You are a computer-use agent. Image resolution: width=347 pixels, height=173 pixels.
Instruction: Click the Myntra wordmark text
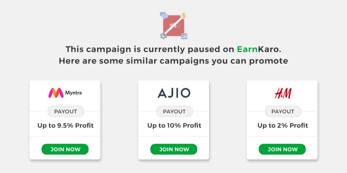coord(73,93)
